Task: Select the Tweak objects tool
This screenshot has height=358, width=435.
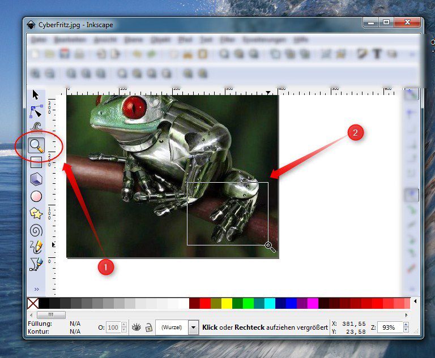Action: point(36,126)
